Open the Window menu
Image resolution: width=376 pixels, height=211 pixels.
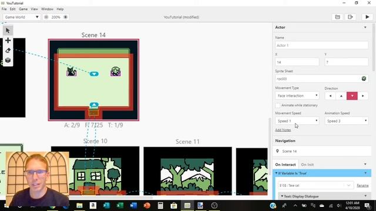tap(47, 9)
